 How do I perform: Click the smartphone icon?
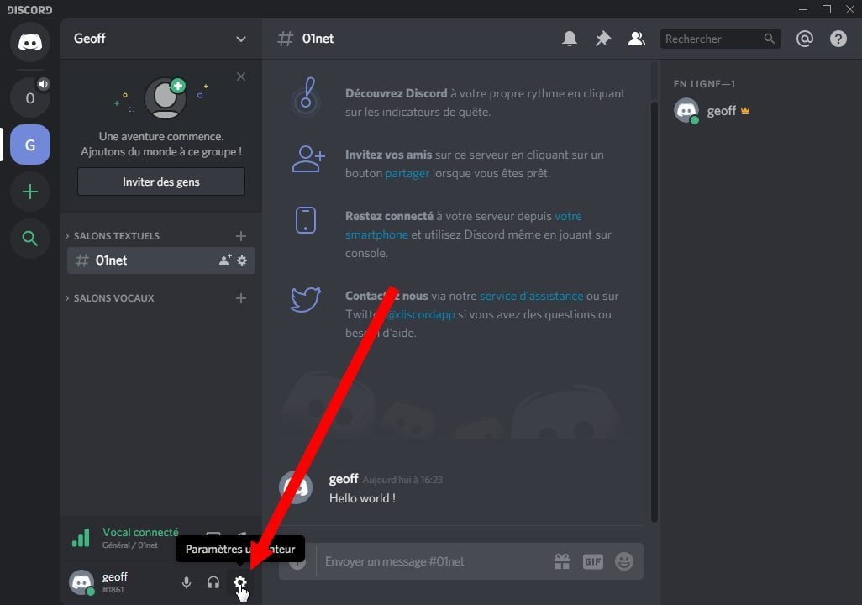coord(306,220)
